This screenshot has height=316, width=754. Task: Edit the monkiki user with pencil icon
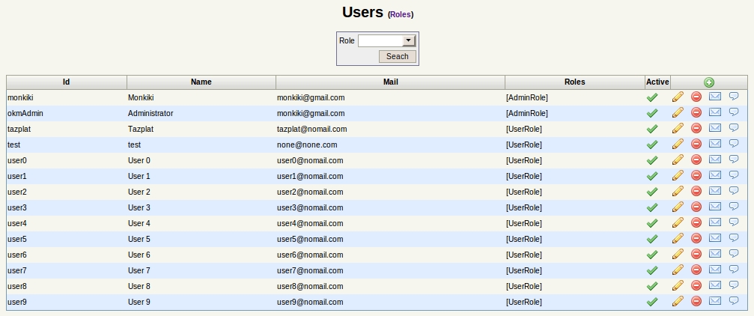pos(678,97)
